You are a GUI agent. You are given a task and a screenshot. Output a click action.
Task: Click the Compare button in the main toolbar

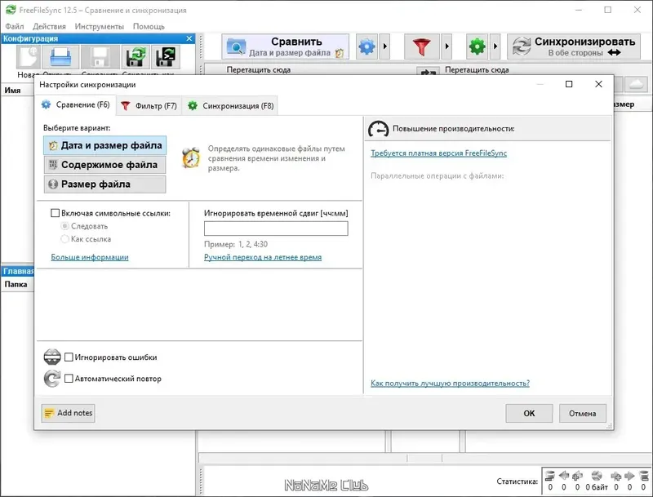(x=285, y=47)
